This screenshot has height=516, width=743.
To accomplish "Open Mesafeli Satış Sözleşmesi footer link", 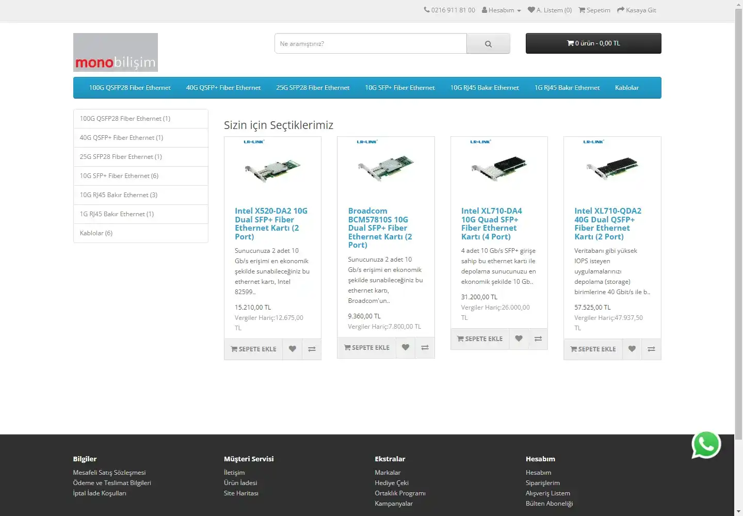I will (109, 473).
